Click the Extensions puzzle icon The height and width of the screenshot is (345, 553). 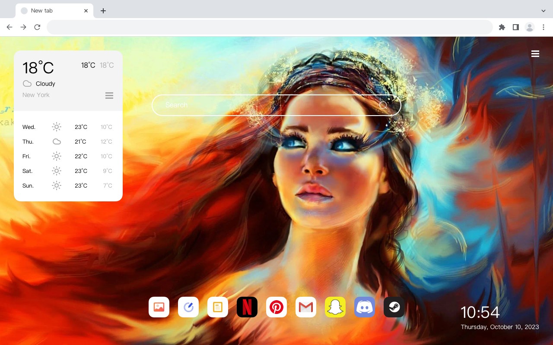click(x=502, y=27)
